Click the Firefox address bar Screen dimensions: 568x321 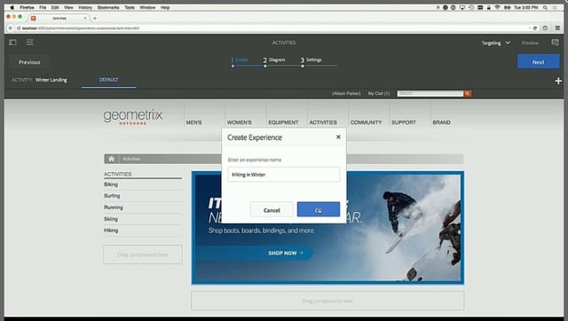(x=272, y=27)
